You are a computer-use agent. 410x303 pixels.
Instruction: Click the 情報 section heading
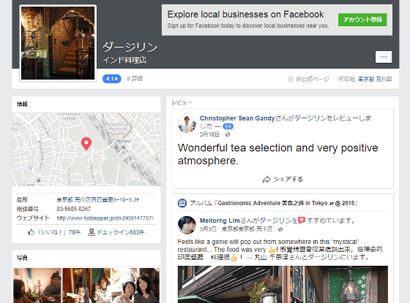pyautogui.click(x=22, y=104)
